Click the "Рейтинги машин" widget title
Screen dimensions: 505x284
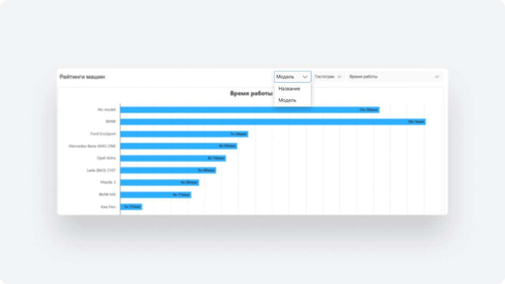coord(82,77)
